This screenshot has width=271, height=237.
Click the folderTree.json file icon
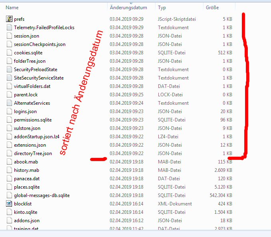(9, 61)
